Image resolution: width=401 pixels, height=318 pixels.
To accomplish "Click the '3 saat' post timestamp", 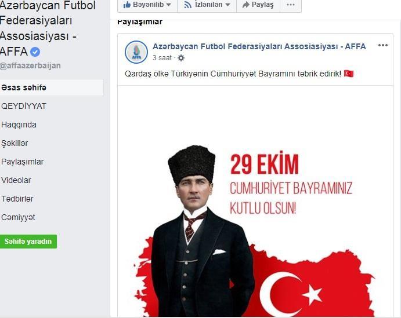I will click(x=162, y=58).
